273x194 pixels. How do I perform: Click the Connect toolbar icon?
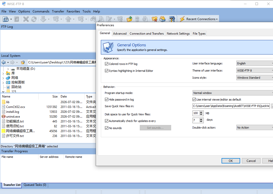6,19
